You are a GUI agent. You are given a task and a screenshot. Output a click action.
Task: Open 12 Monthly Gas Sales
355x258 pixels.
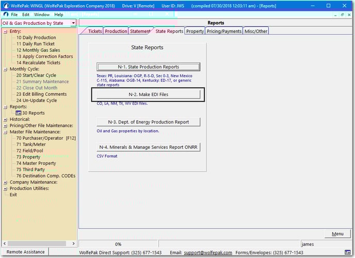(38, 50)
